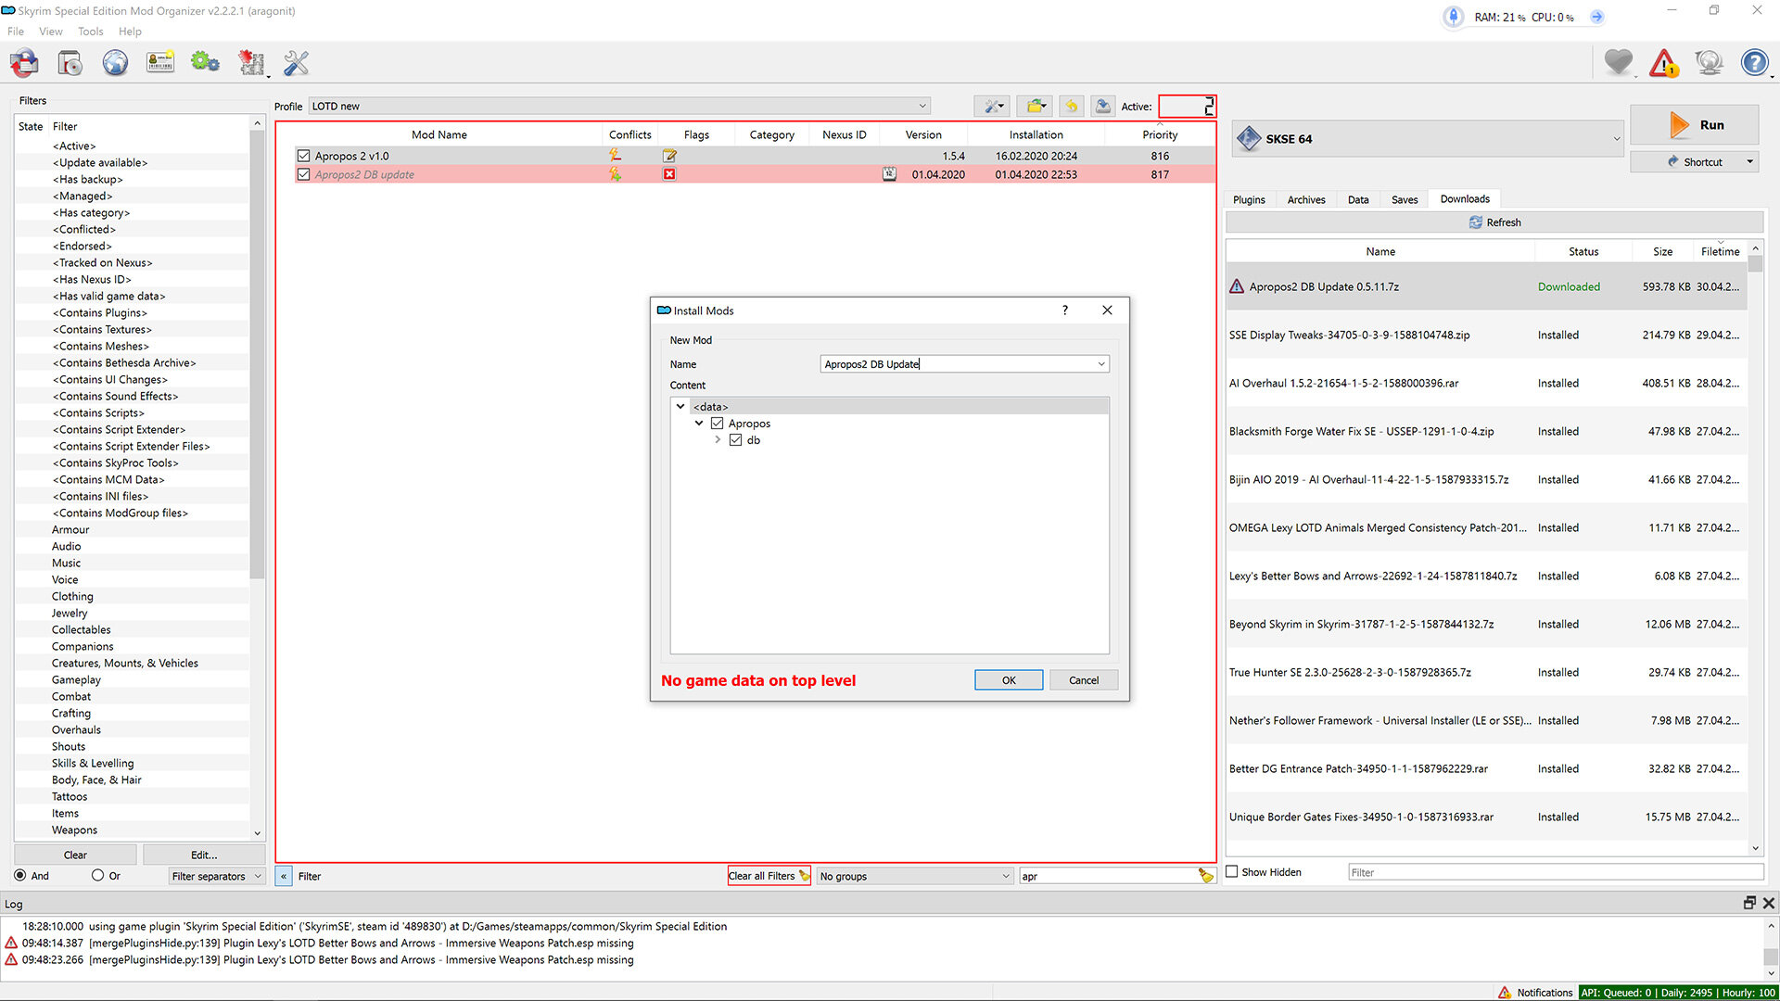Expand the db tree node
Screen dimensions: 1780x1001
(x=718, y=440)
